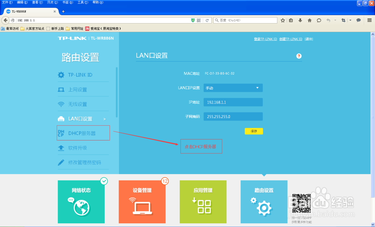Click the speech comment icon near menu
Screen dimensions: 375x227
pyautogui.click(x=358, y=20)
